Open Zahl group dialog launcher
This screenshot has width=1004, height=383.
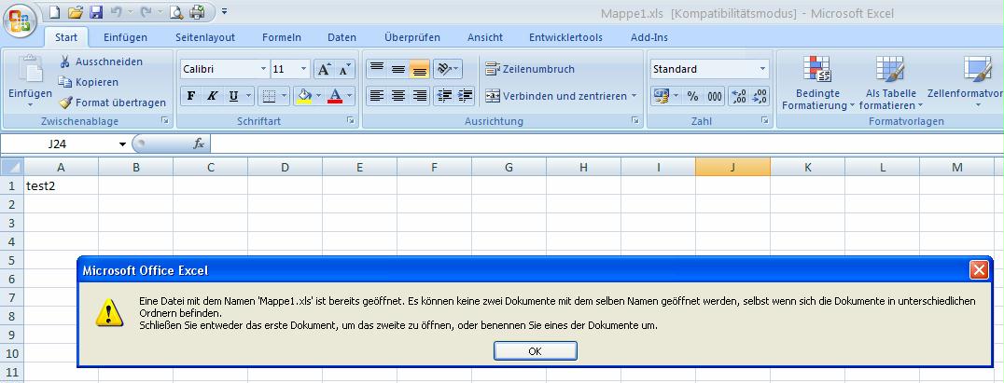tap(764, 120)
